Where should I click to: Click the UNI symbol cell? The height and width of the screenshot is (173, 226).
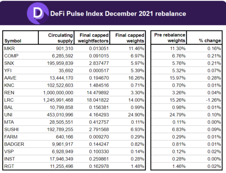point(8,115)
